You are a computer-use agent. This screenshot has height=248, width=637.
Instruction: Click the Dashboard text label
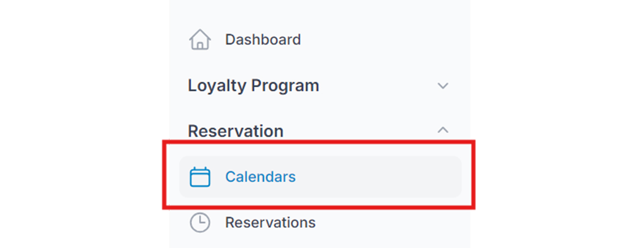(263, 39)
